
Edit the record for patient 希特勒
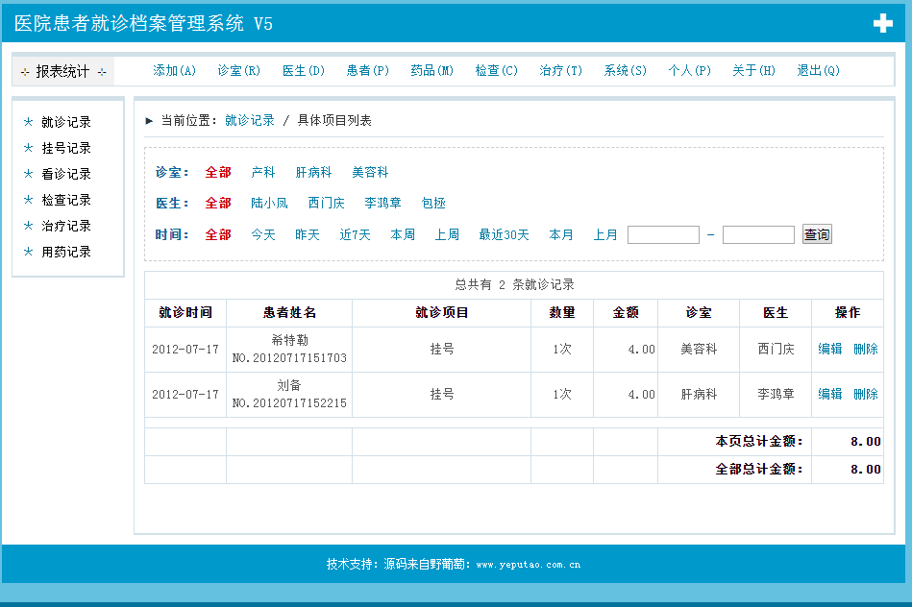pyautogui.click(x=829, y=350)
